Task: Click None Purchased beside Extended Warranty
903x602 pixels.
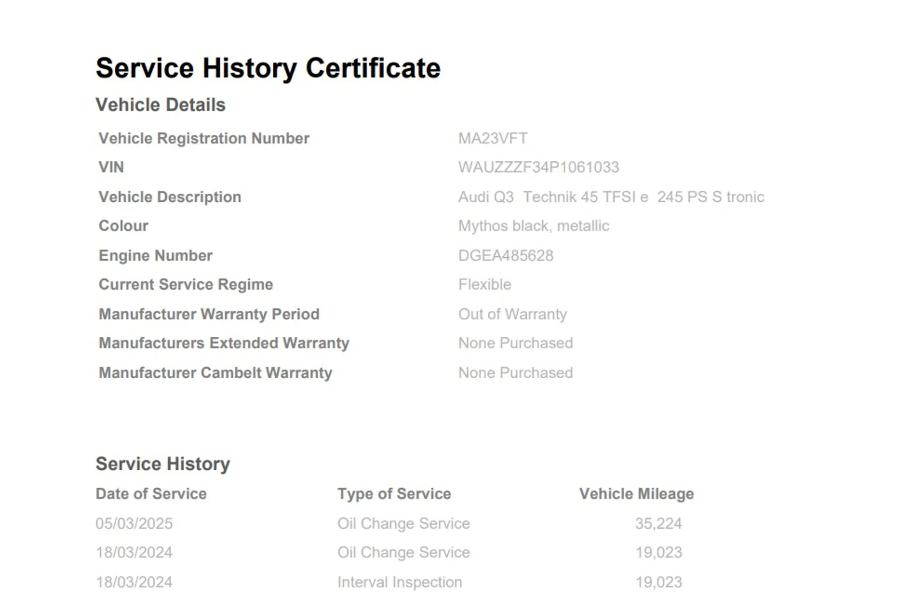Action: pos(515,343)
